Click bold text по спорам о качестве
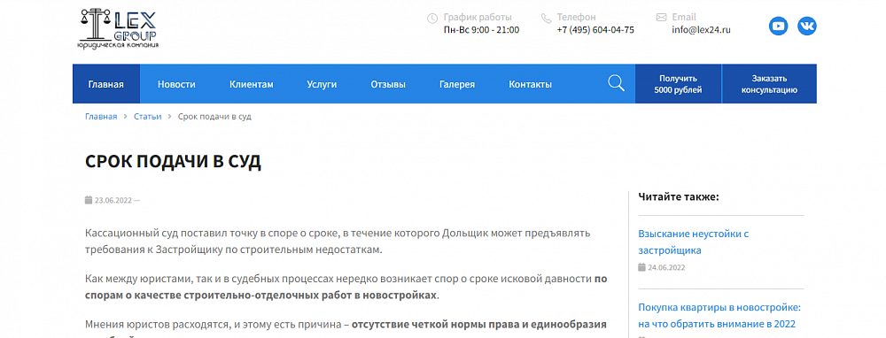Screen dimensions: 886x338 click(x=346, y=288)
